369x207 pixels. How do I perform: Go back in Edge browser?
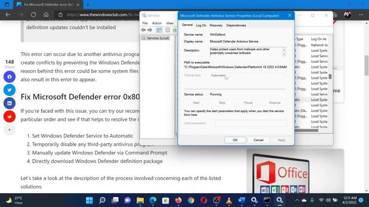pyautogui.click(x=8, y=14)
